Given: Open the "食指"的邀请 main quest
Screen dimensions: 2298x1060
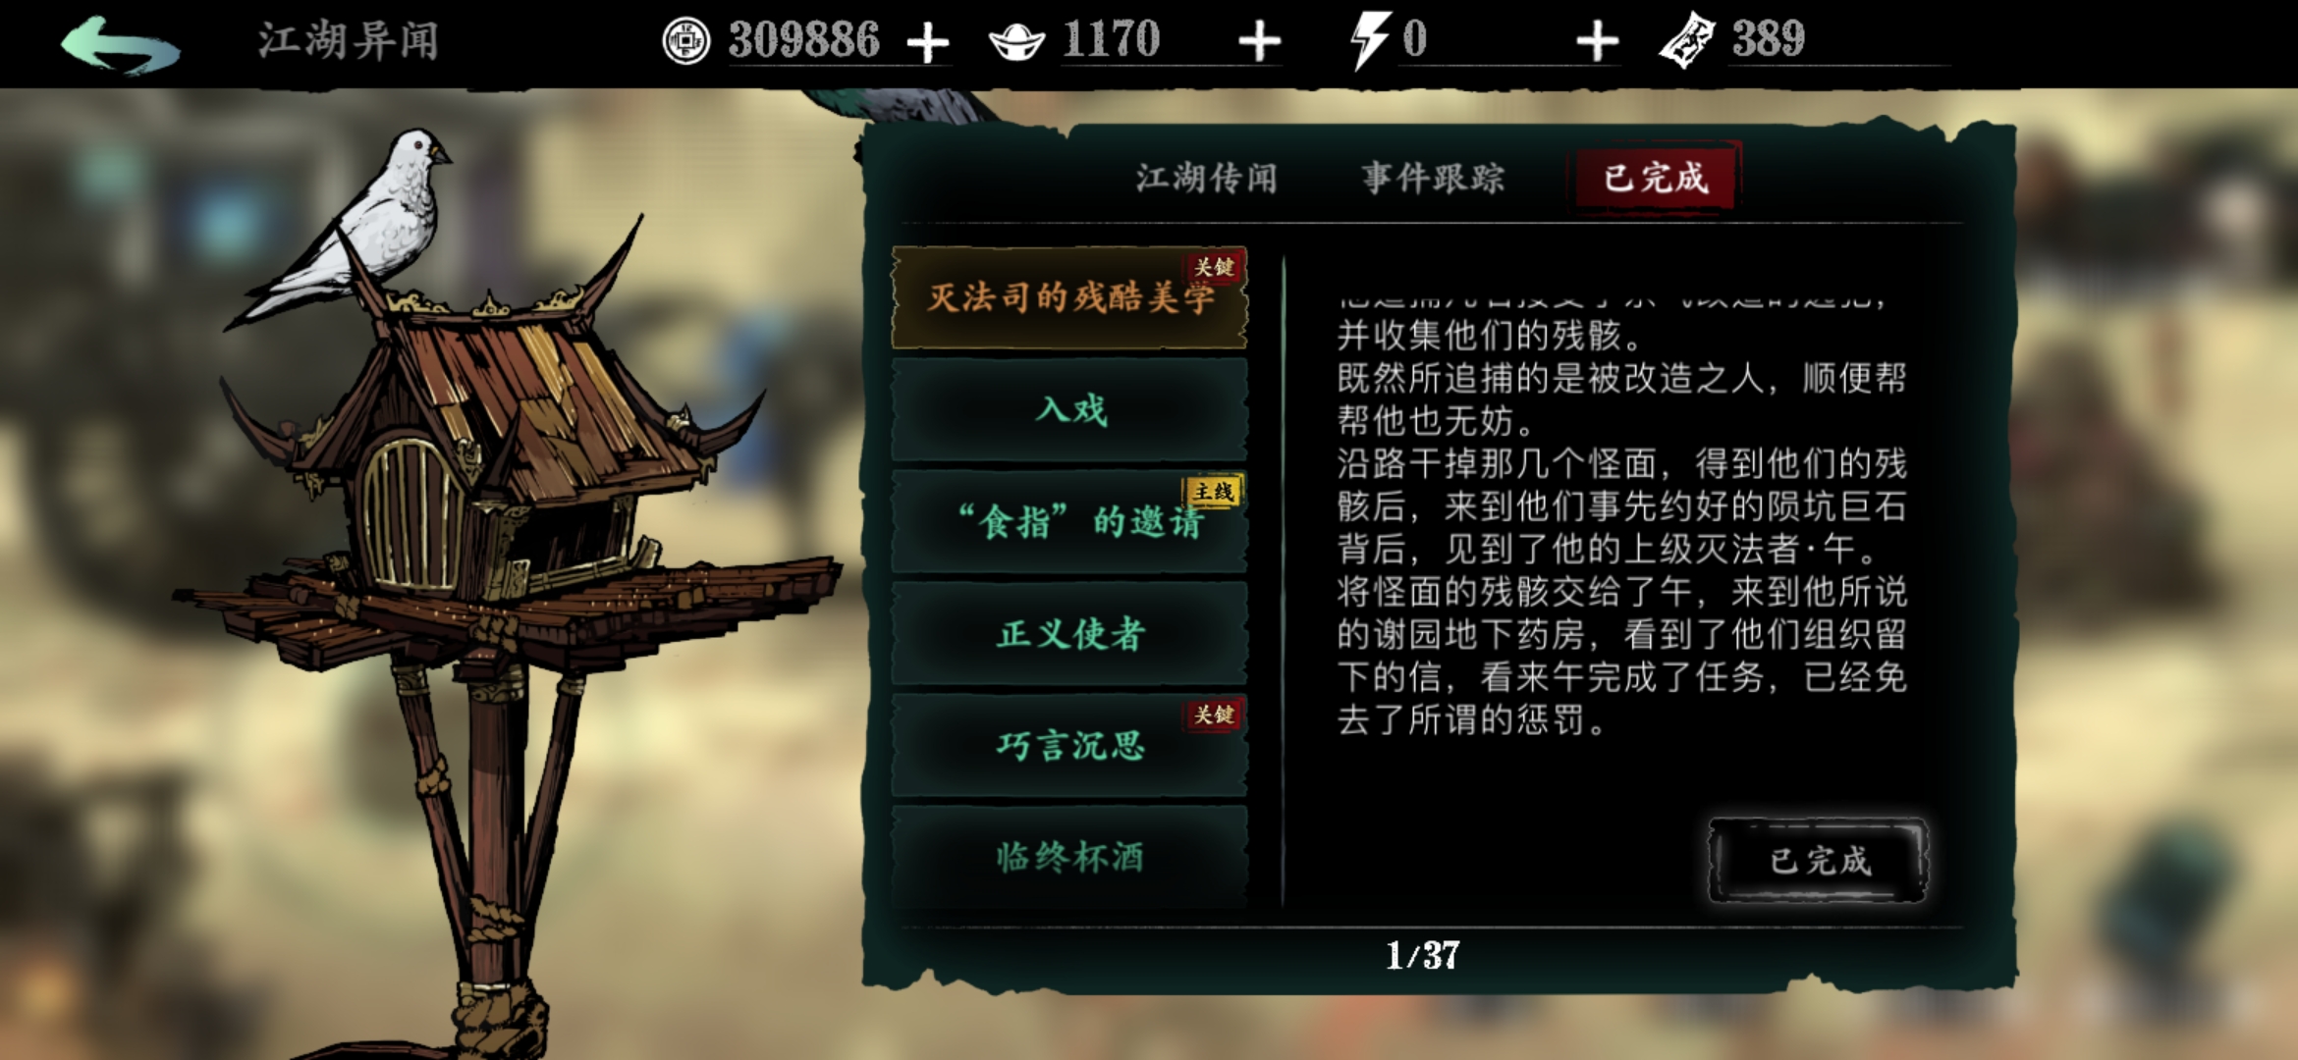Looking at the screenshot, I should 1069,521.
